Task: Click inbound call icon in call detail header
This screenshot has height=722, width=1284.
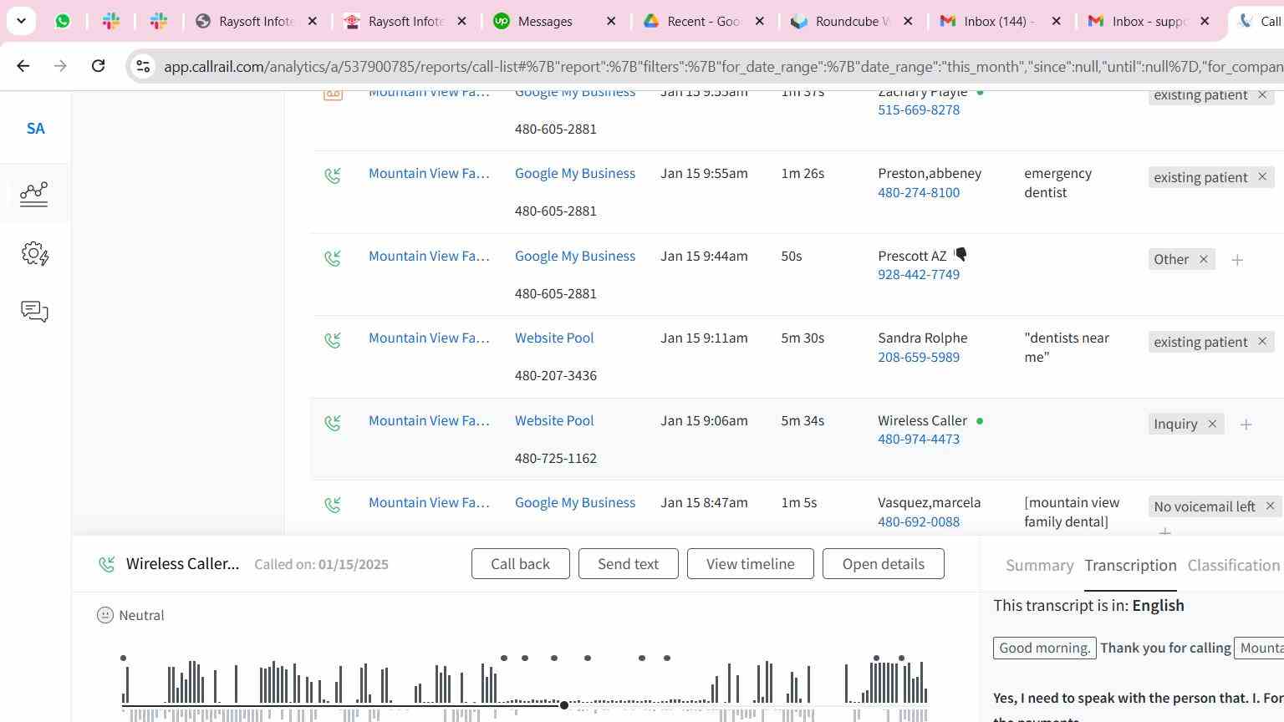Action: pyautogui.click(x=106, y=565)
